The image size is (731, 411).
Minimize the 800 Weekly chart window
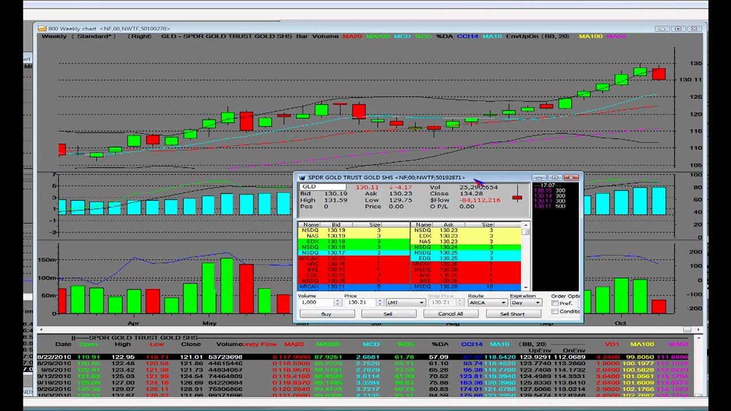[661, 29]
